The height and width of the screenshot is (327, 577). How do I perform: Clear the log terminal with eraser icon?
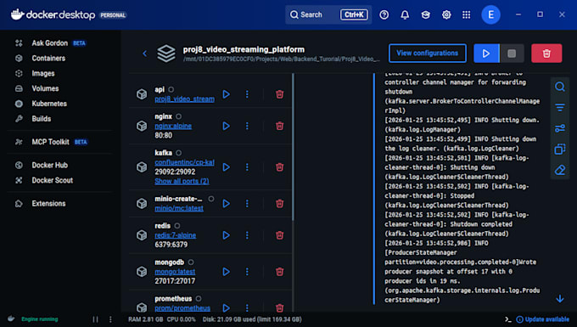click(560, 170)
